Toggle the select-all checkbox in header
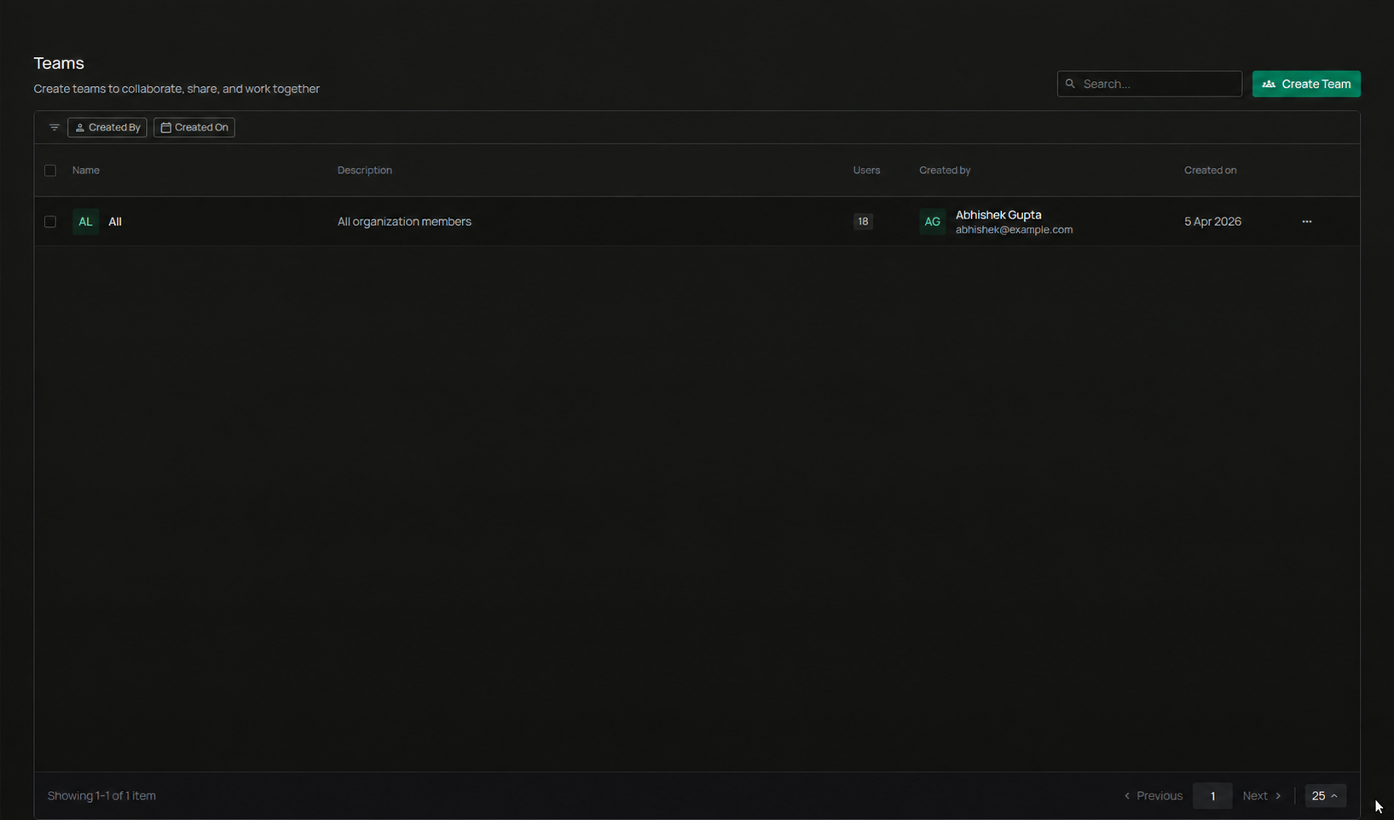Image resolution: width=1394 pixels, height=820 pixels. [x=50, y=170]
